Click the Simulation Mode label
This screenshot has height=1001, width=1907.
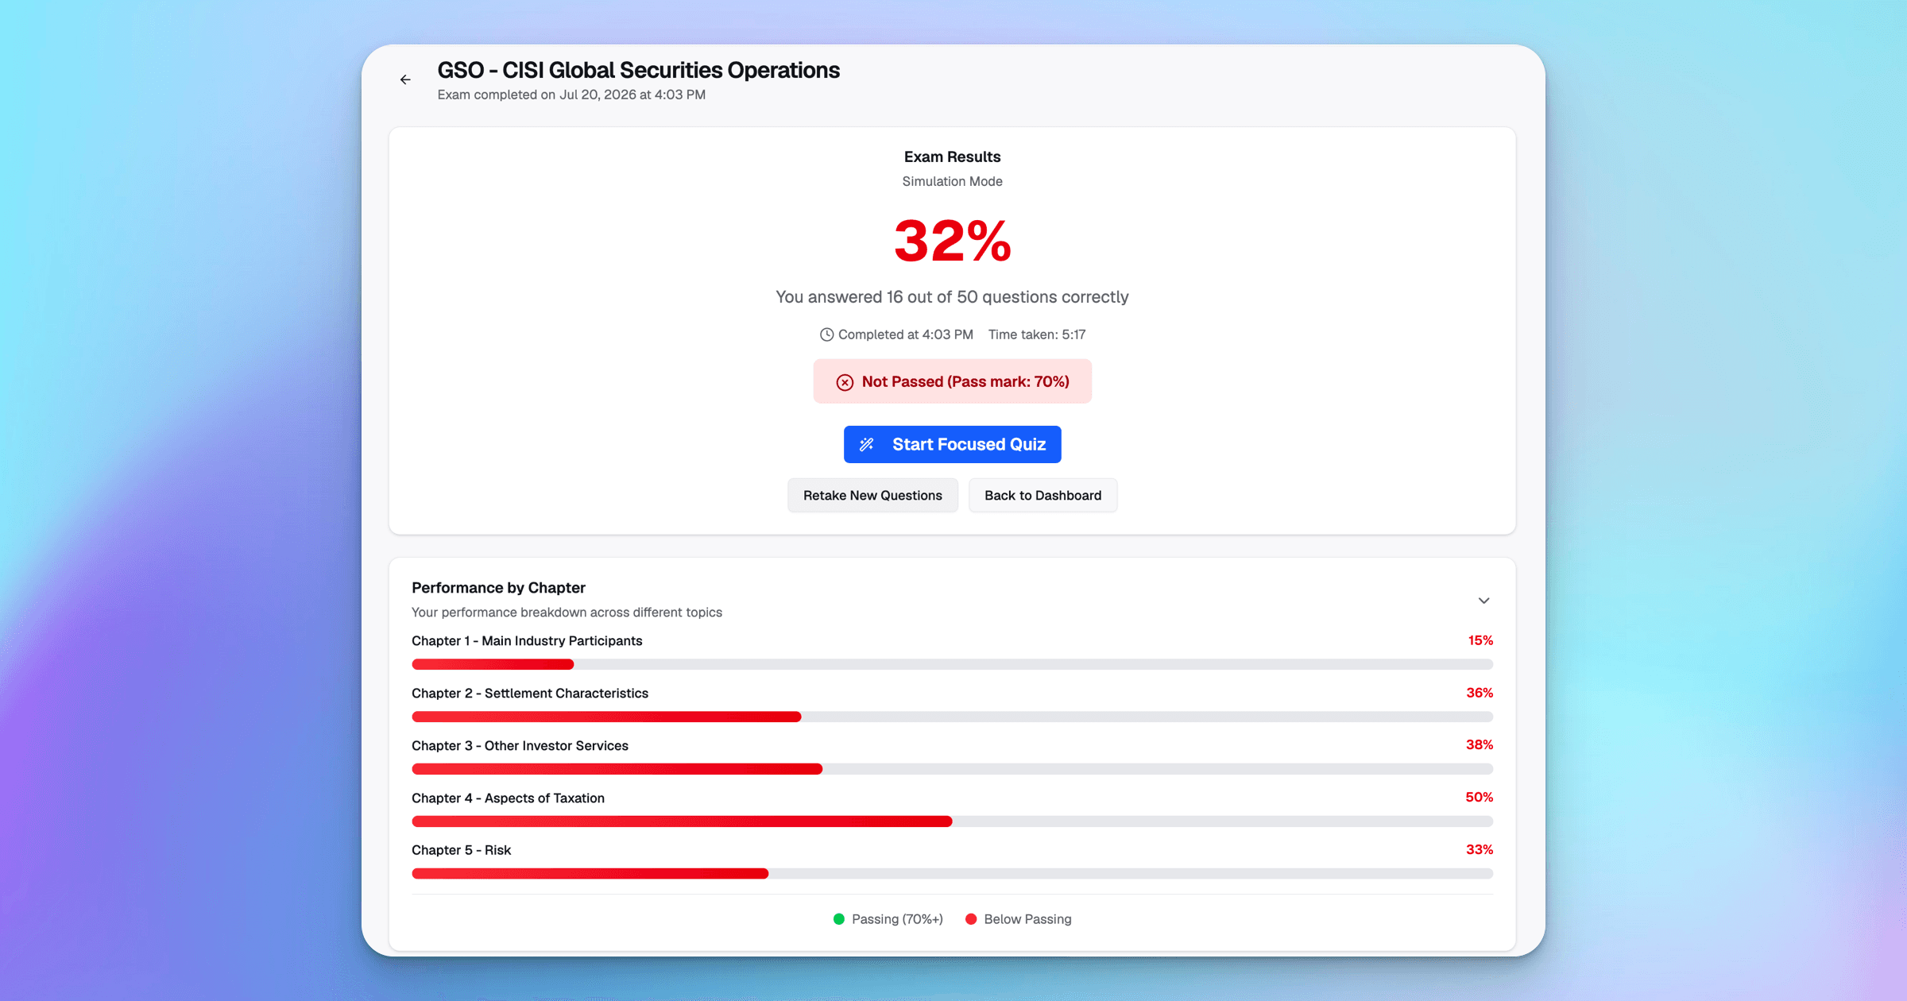click(952, 181)
